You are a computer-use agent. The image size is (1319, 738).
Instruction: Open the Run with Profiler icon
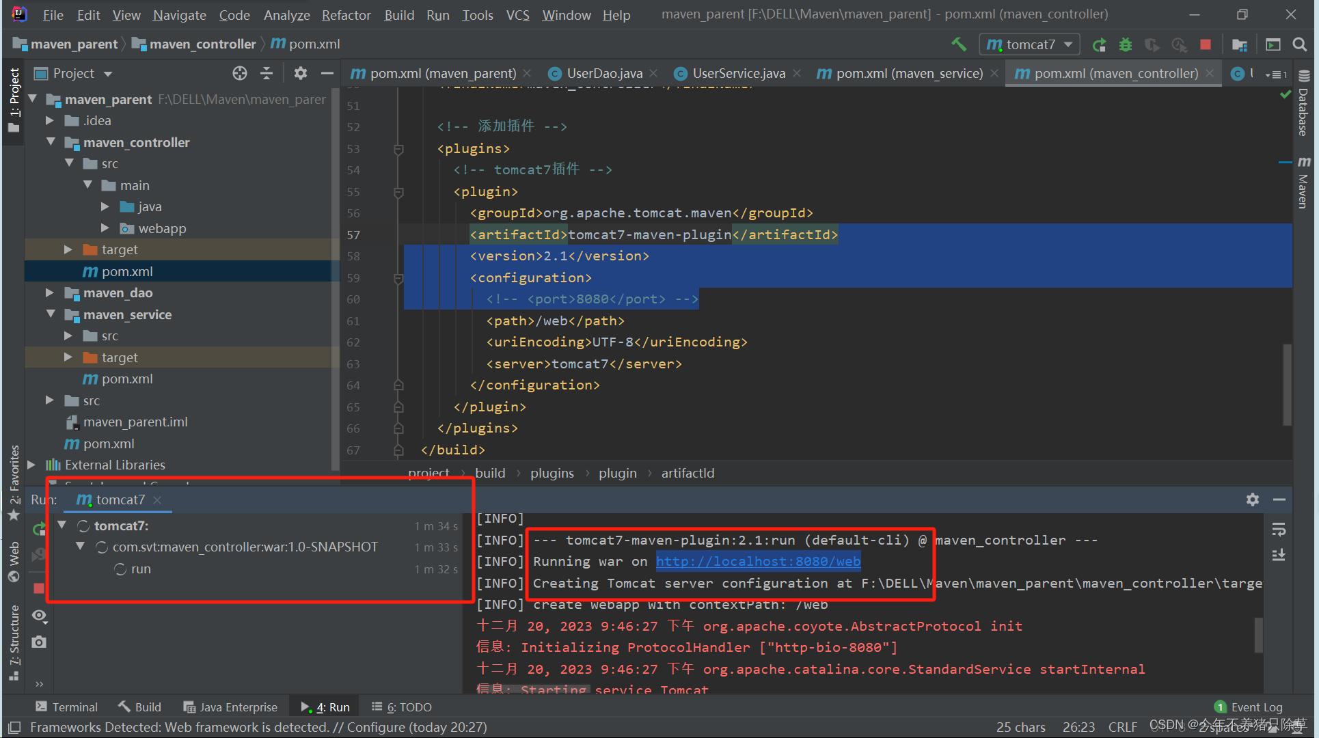[1179, 45]
